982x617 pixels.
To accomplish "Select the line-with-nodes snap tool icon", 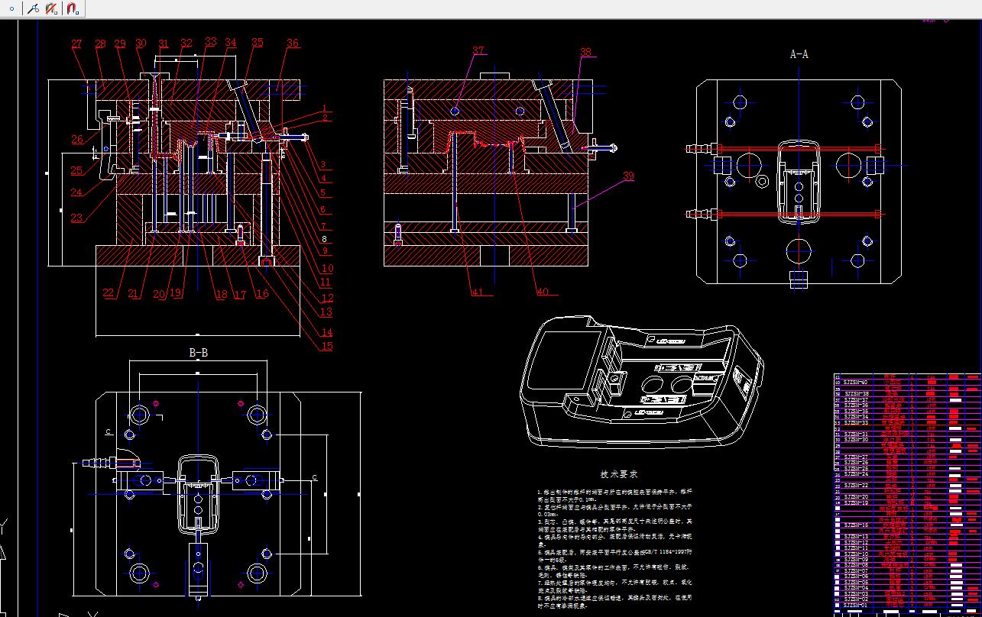I will coord(33,9).
